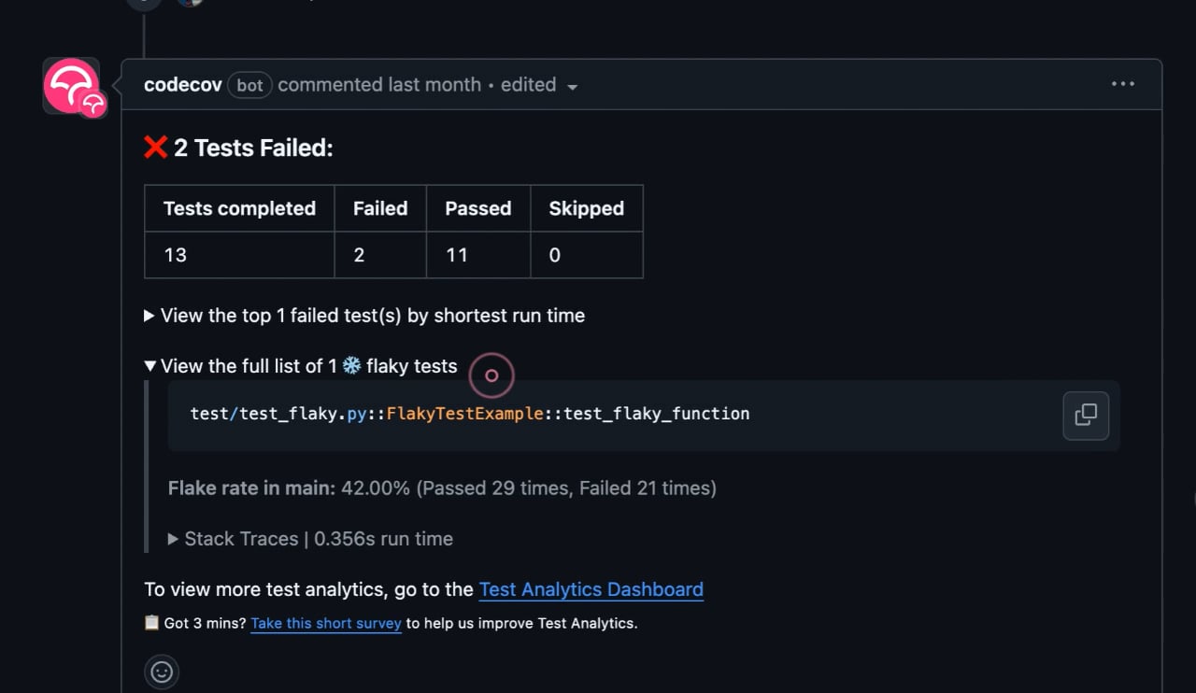Viewport: 1196px width, 693px height.
Task: Click the red X failed icon
Action: point(155,147)
